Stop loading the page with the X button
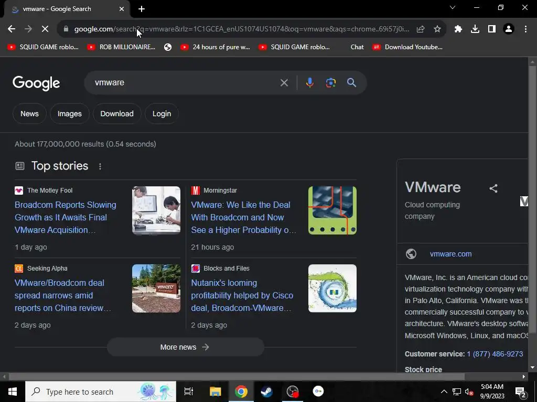This screenshot has height=402, width=537. click(45, 29)
